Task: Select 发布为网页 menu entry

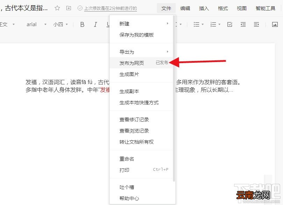Action: pos(141,63)
